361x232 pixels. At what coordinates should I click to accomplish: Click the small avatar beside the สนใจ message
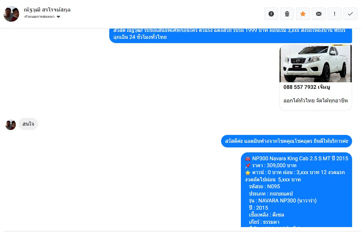[x=11, y=125]
